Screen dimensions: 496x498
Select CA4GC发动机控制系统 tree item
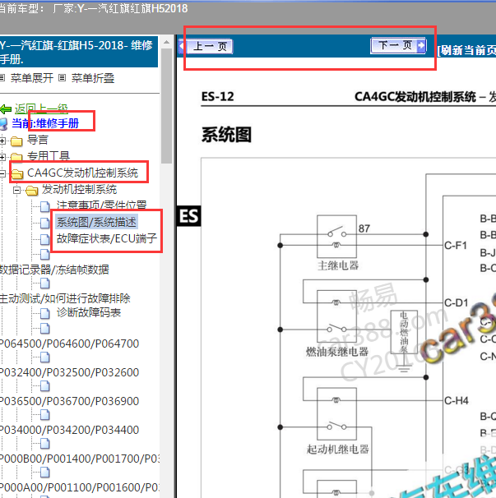82,173
